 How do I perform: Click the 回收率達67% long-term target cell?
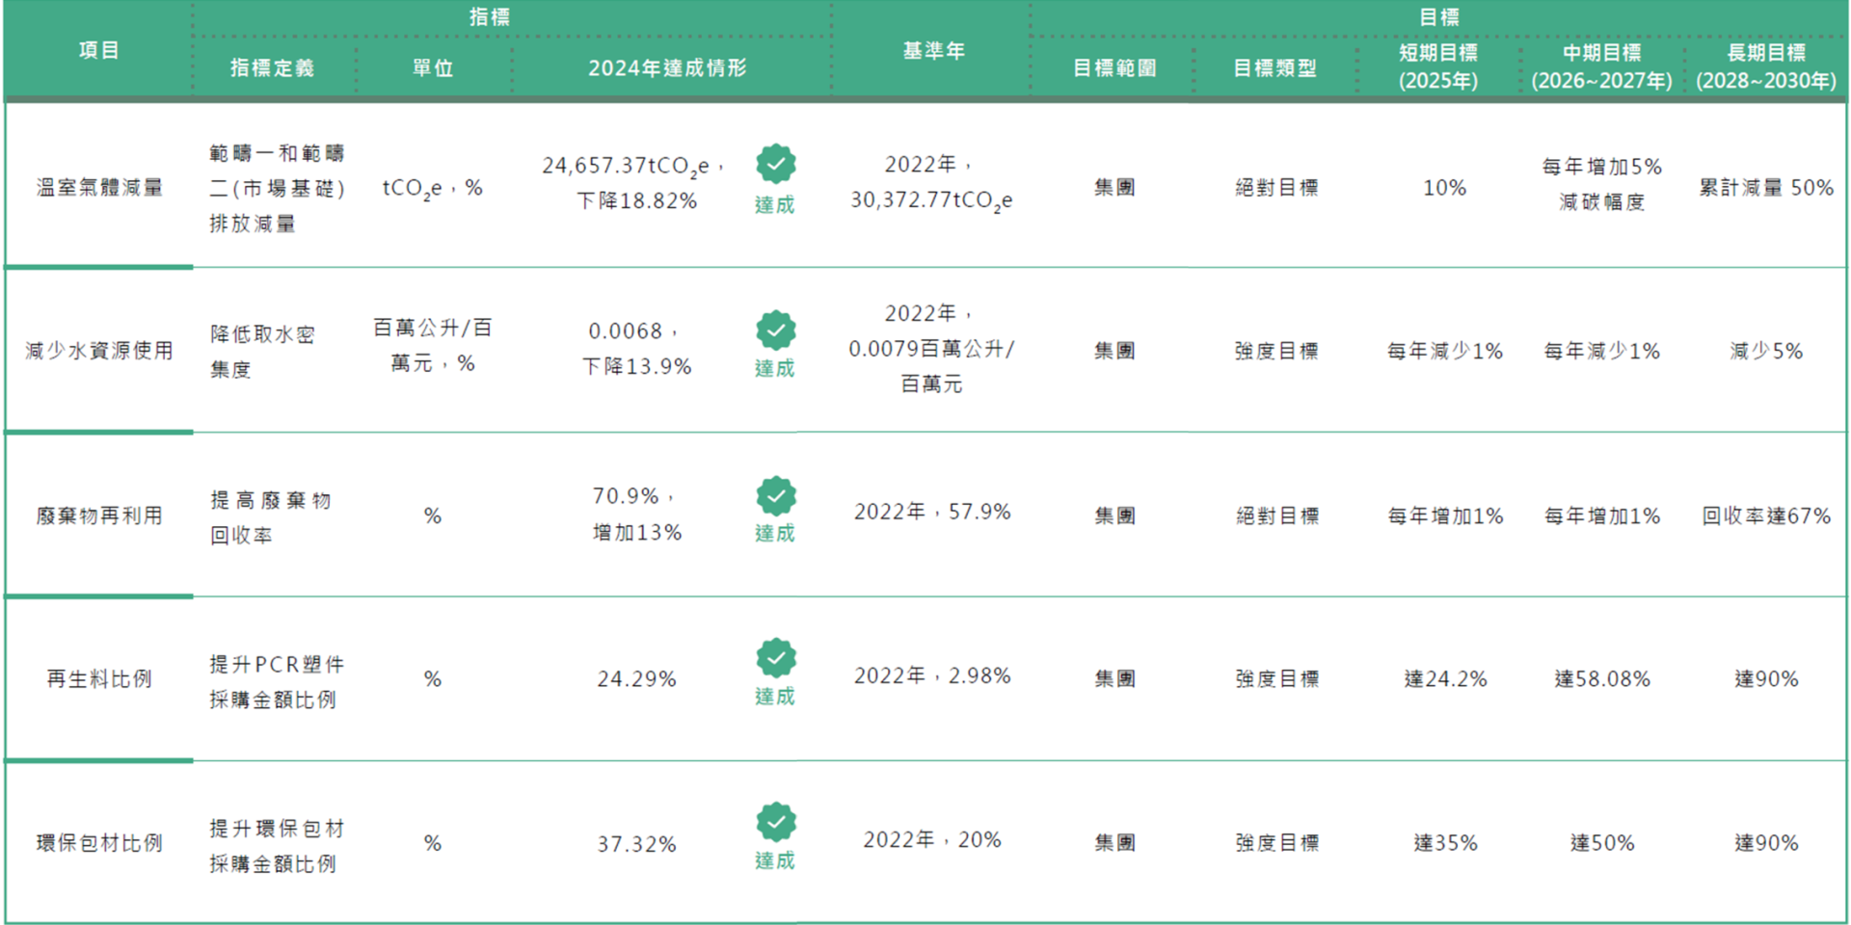click(x=1765, y=516)
